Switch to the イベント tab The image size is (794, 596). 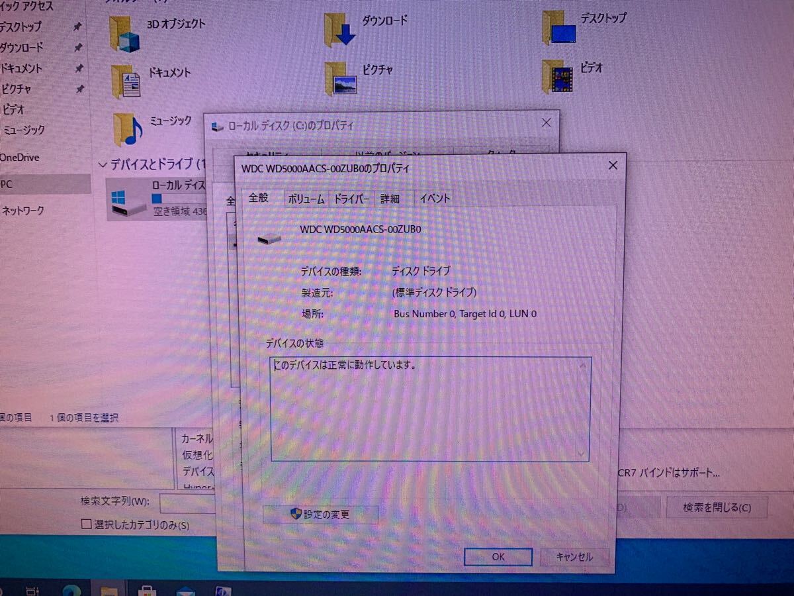(435, 198)
